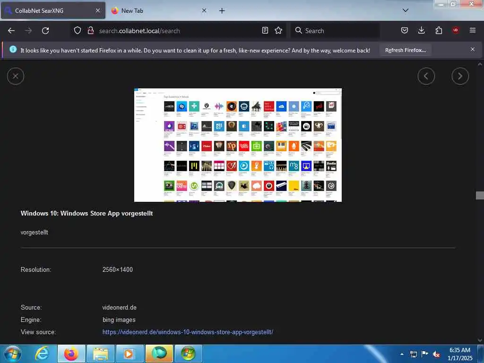Click the muted volume tray icon
484x363 pixels.
(436, 354)
